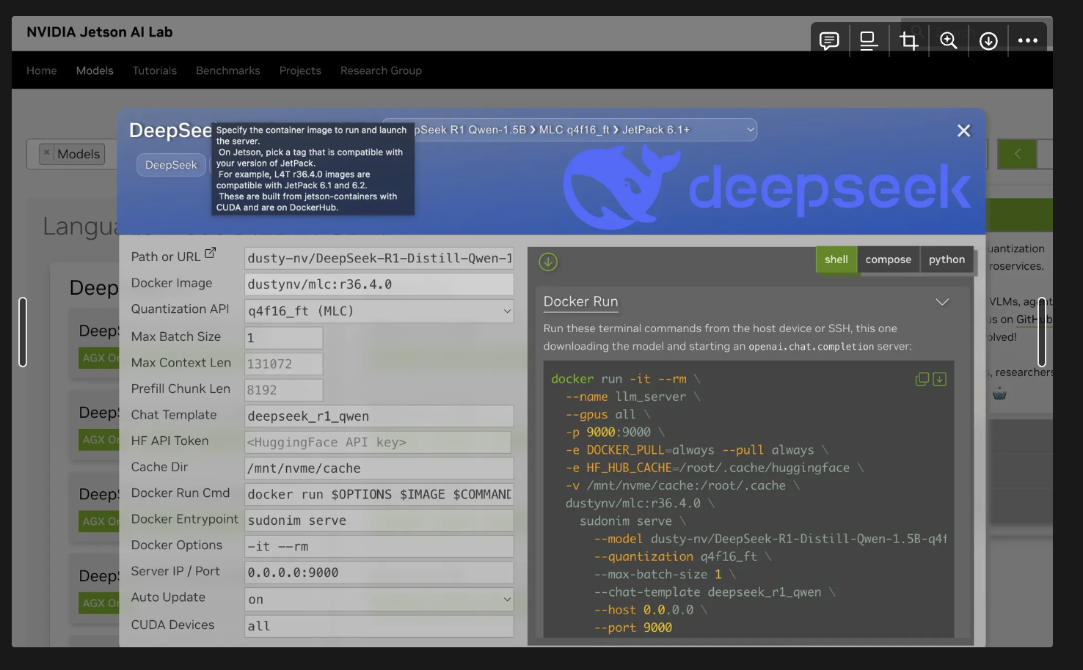Close the DeepSeek dialog with the X
The height and width of the screenshot is (670, 1083).
click(x=963, y=130)
